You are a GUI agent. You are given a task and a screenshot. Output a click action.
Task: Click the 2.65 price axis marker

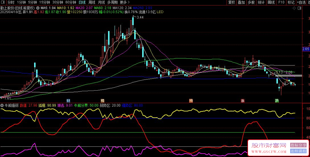pyautogui.click(x=306, y=49)
